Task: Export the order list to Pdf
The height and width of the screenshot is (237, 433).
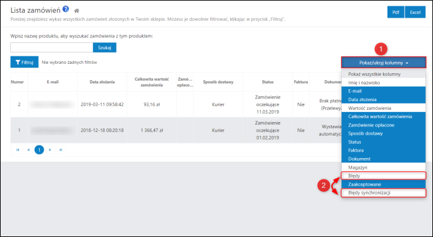Action: point(396,12)
